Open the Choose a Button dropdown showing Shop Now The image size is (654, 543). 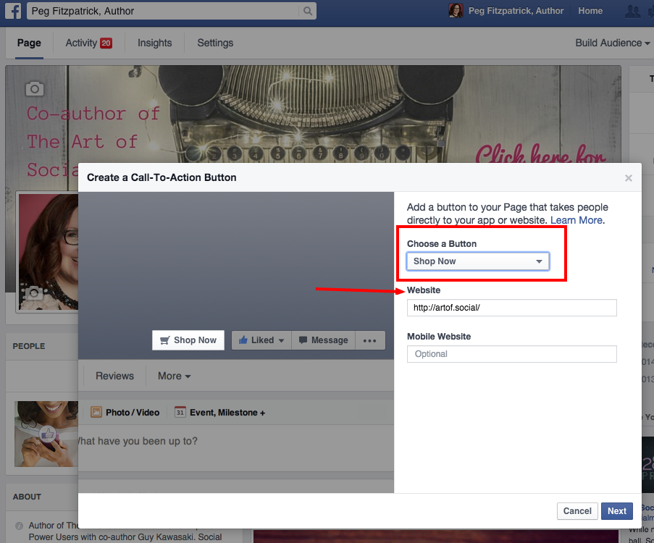coord(477,261)
